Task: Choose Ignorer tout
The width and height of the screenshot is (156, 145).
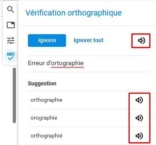Action: pyautogui.click(x=88, y=40)
